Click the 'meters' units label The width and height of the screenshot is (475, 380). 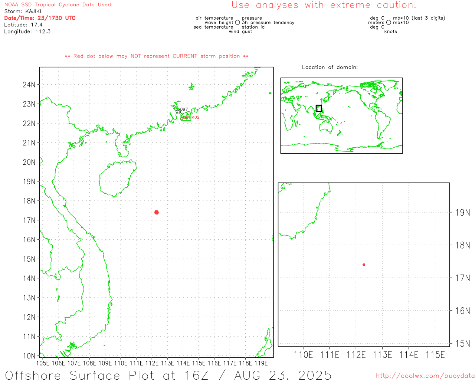coord(376,23)
